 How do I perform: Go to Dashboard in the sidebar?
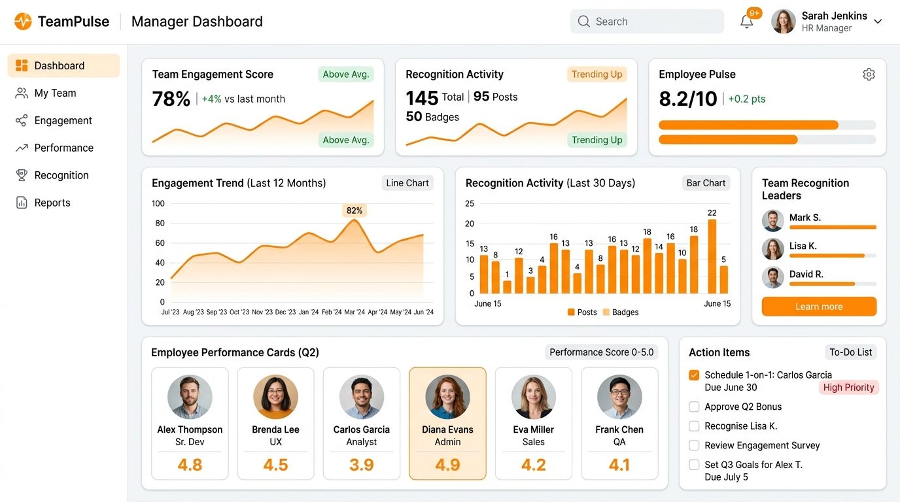point(63,65)
